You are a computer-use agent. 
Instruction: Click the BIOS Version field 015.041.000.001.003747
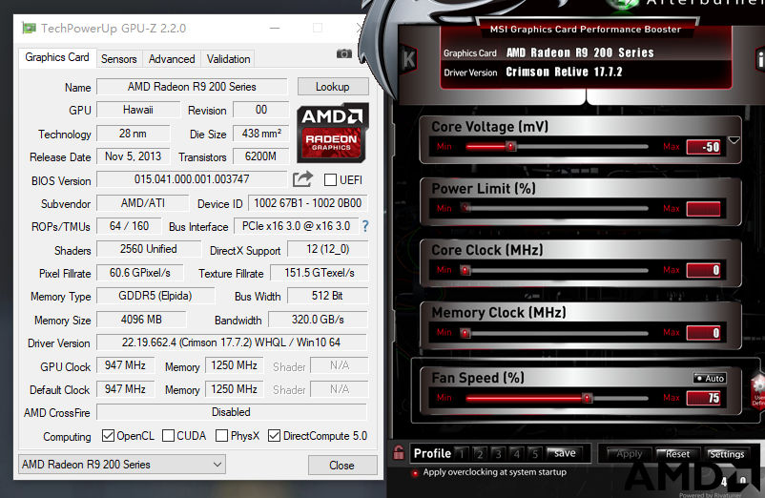(x=192, y=179)
